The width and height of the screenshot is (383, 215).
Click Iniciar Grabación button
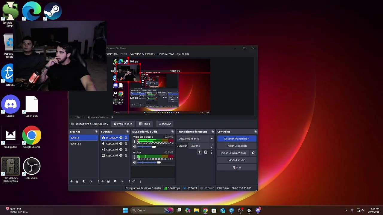237,146
